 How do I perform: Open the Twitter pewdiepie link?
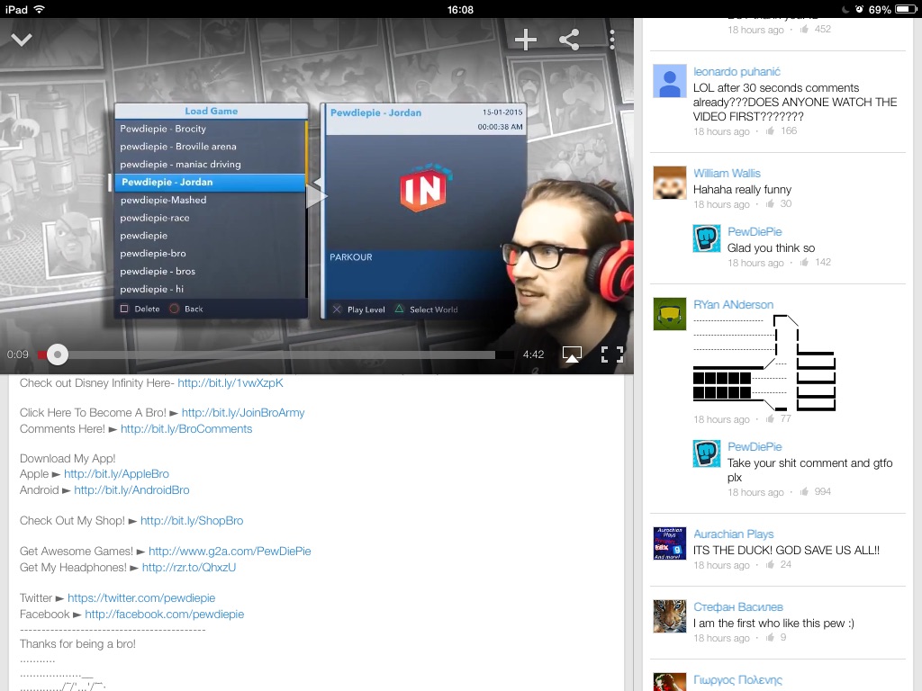[141, 598]
